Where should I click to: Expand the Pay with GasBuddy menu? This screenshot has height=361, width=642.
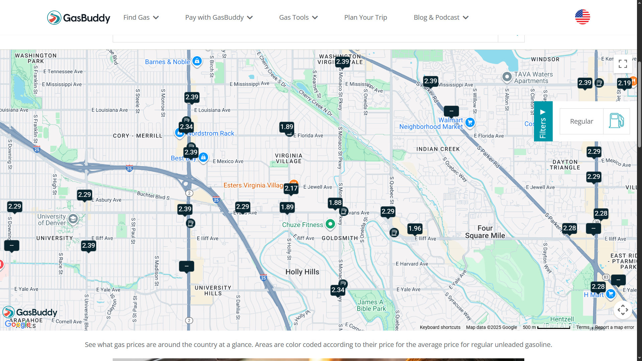click(x=219, y=17)
